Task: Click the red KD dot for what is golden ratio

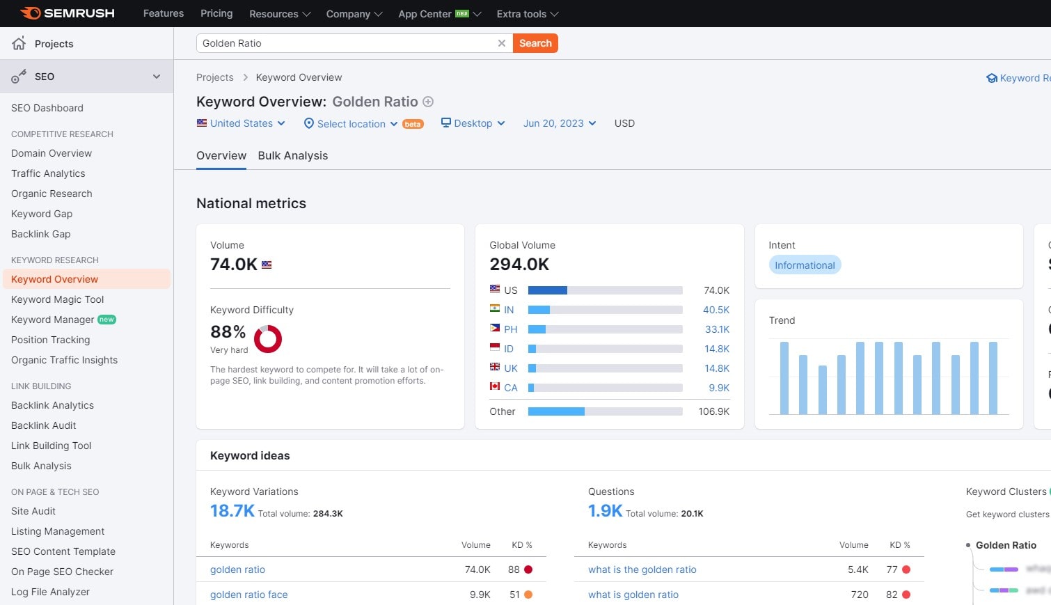Action: (906, 595)
